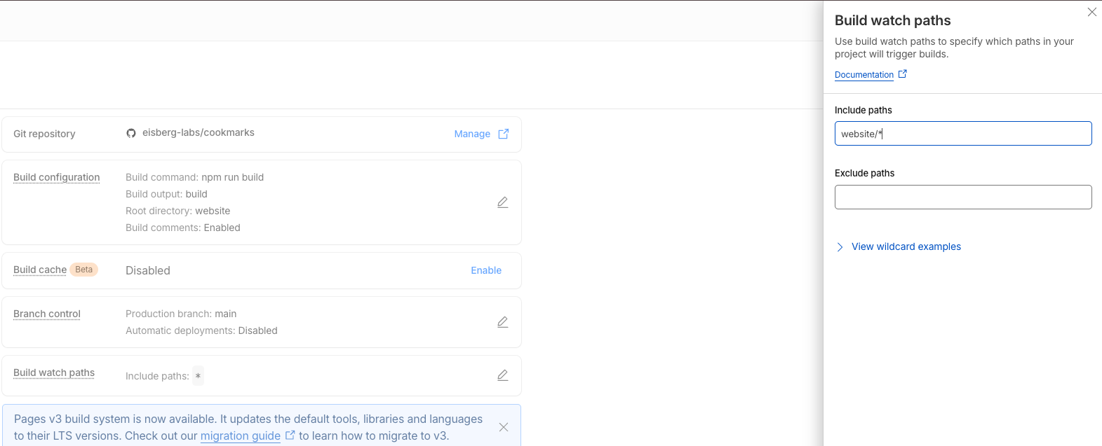Open View wildcard examples text link

(x=906, y=246)
